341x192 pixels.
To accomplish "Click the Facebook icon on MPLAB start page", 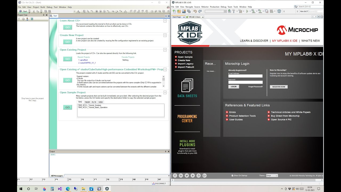I will (x=175, y=175).
